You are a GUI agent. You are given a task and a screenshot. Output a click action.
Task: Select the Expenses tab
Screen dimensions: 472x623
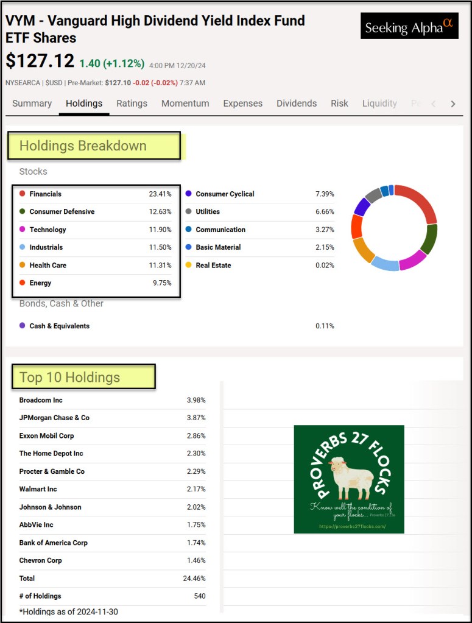pos(242,104)
